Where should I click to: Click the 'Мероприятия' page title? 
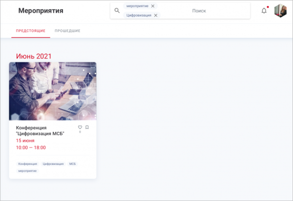pos(41,11)
